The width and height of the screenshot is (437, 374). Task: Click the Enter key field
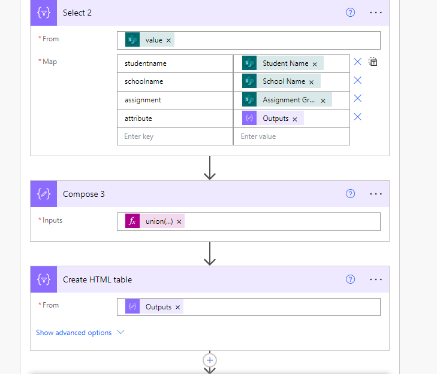pyautogui.click(x=175, y=136)
